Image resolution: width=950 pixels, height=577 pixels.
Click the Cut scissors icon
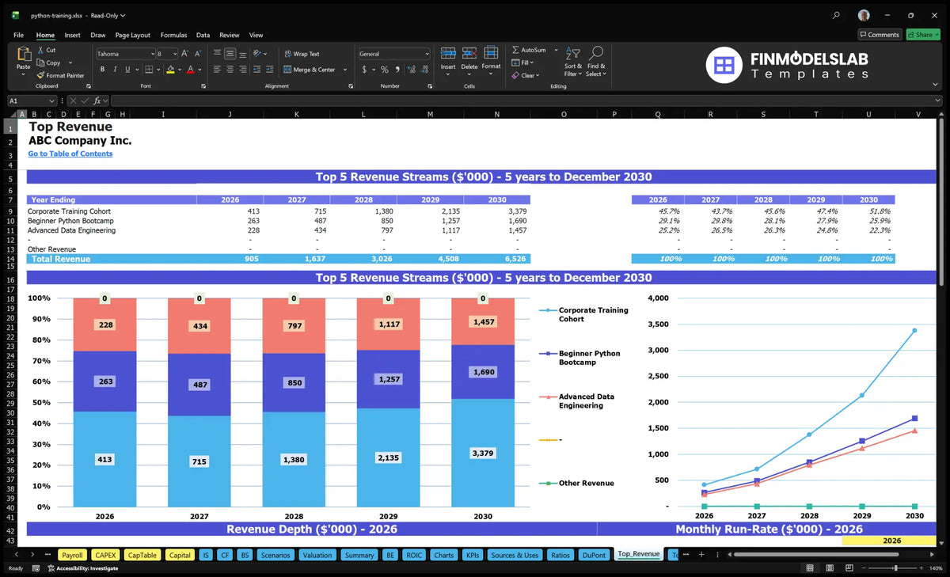[x=40, y=50]
